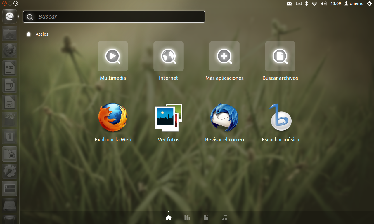Click the Atajos home link

[42, 34]
